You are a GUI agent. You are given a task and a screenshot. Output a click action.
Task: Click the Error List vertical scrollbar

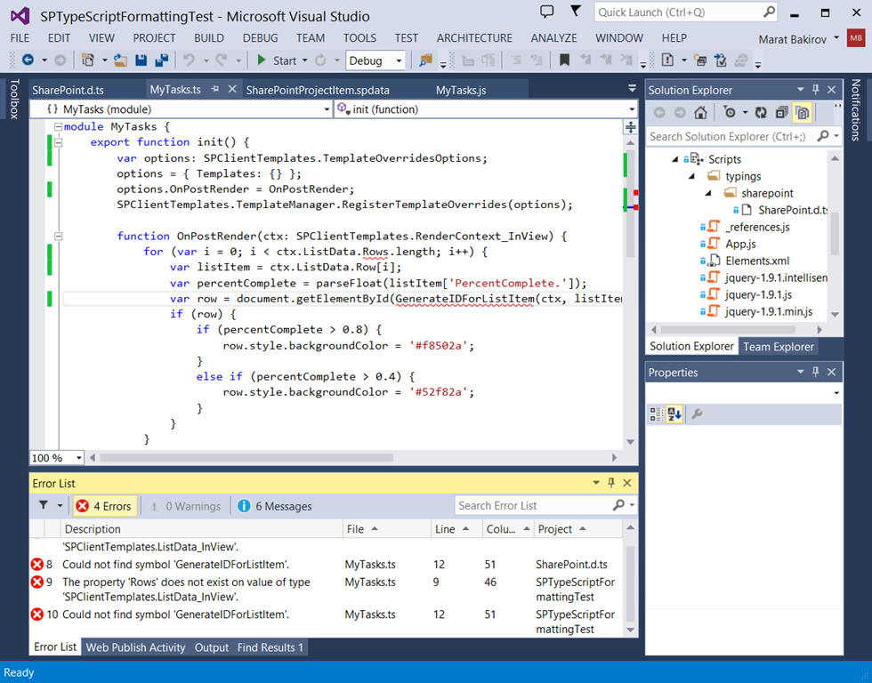pos(630,579)
